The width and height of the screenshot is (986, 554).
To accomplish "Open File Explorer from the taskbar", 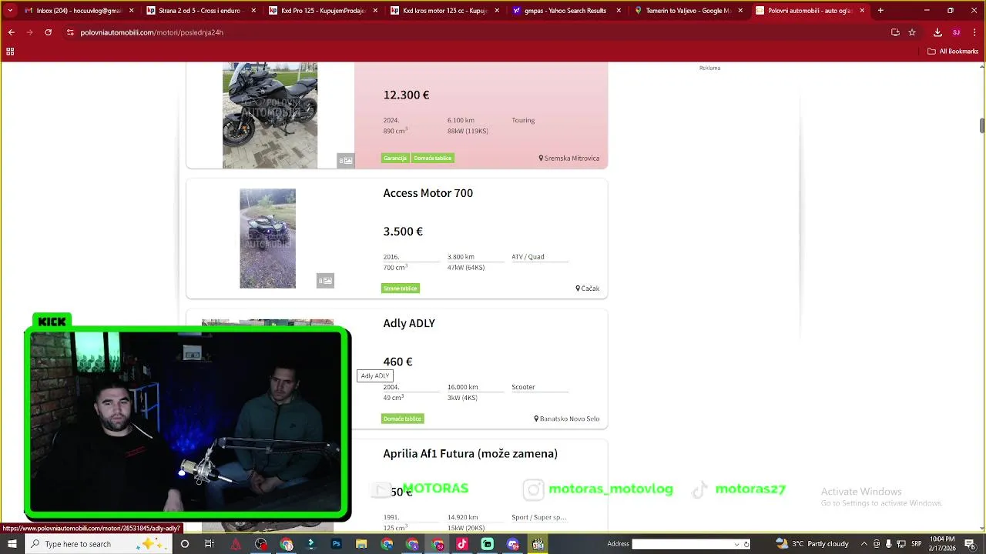I will tap(361, 544).
